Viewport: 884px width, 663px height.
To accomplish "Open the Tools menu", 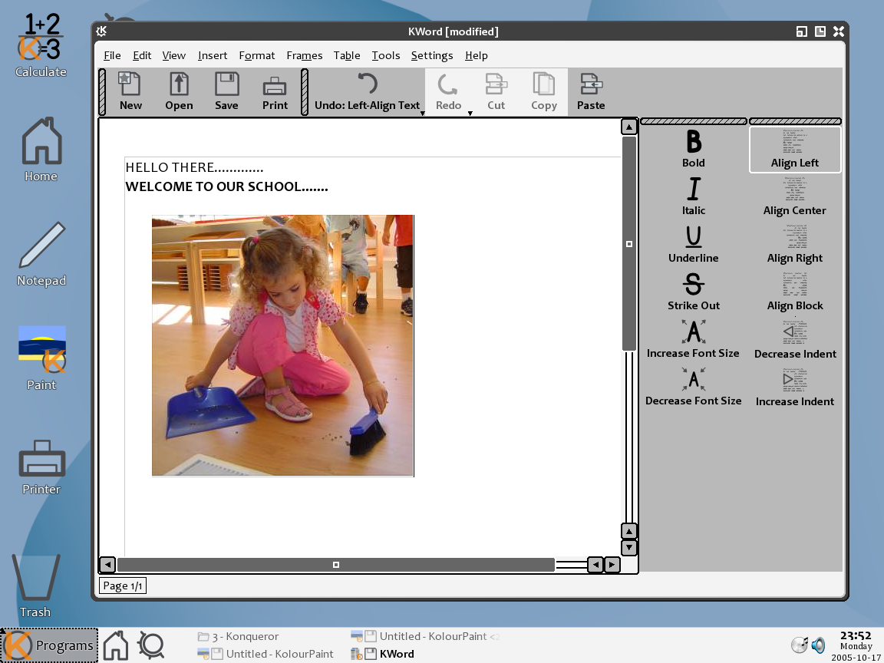I will pyautogui.click(x=386, y=55).
